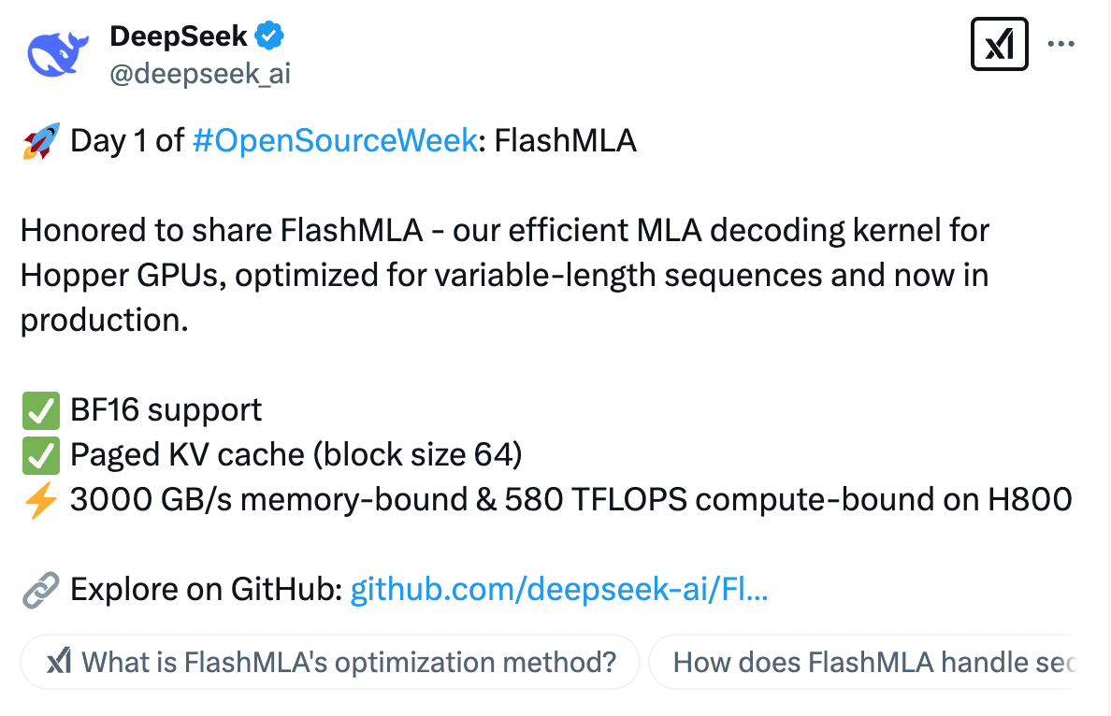Click the DeepSeek display name

tap(179, 36)
